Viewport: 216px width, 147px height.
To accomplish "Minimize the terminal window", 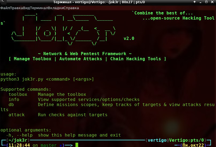I will click(x=200, y=2).
